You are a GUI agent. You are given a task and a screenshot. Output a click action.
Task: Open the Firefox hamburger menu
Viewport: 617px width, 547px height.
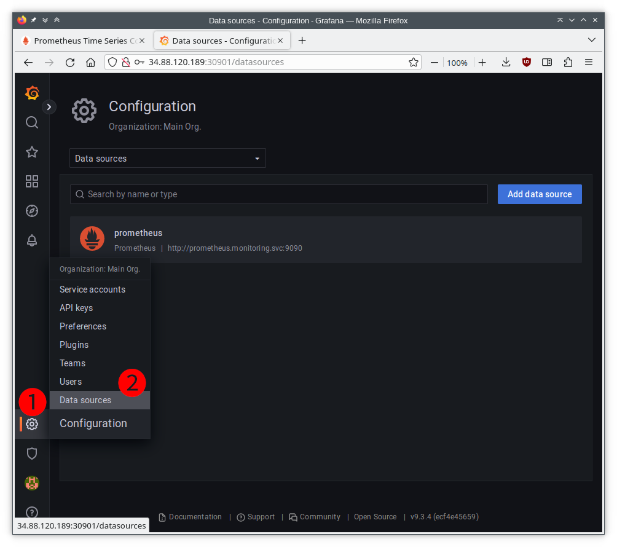click(589, 62)
